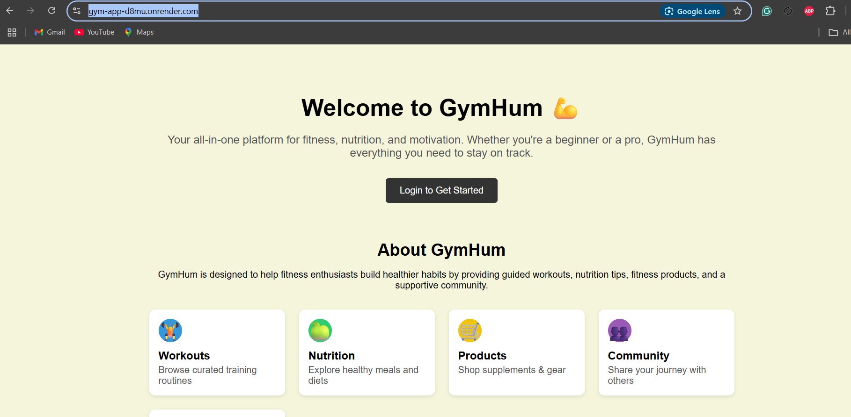Viewport: 851px width, 417px height.
Task: Select the Products card title
Action: pos(482,356)
